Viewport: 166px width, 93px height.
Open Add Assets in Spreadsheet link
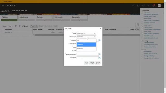point(151,14)
